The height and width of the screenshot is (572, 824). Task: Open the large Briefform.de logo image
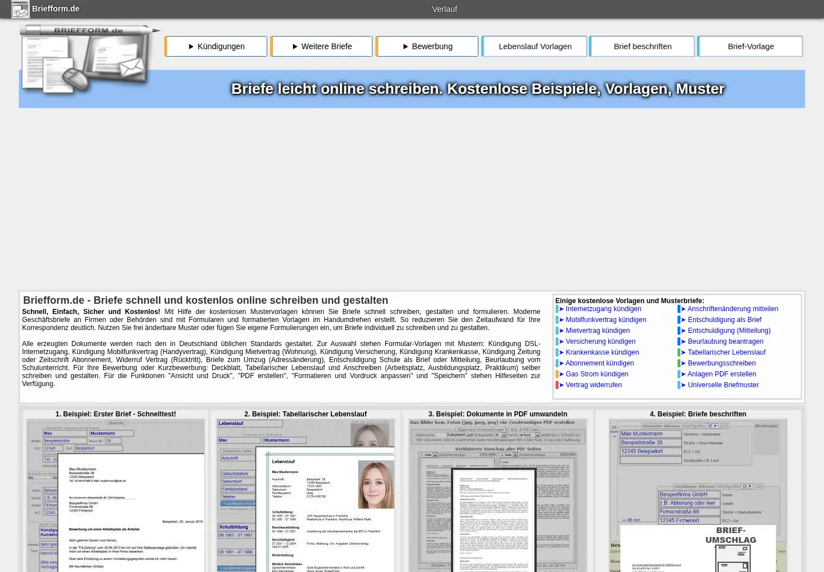[x=90, y=59]
